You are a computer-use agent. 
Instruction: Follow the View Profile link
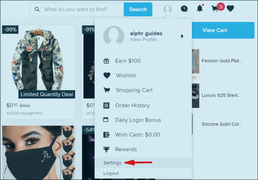tap(143, 40)
